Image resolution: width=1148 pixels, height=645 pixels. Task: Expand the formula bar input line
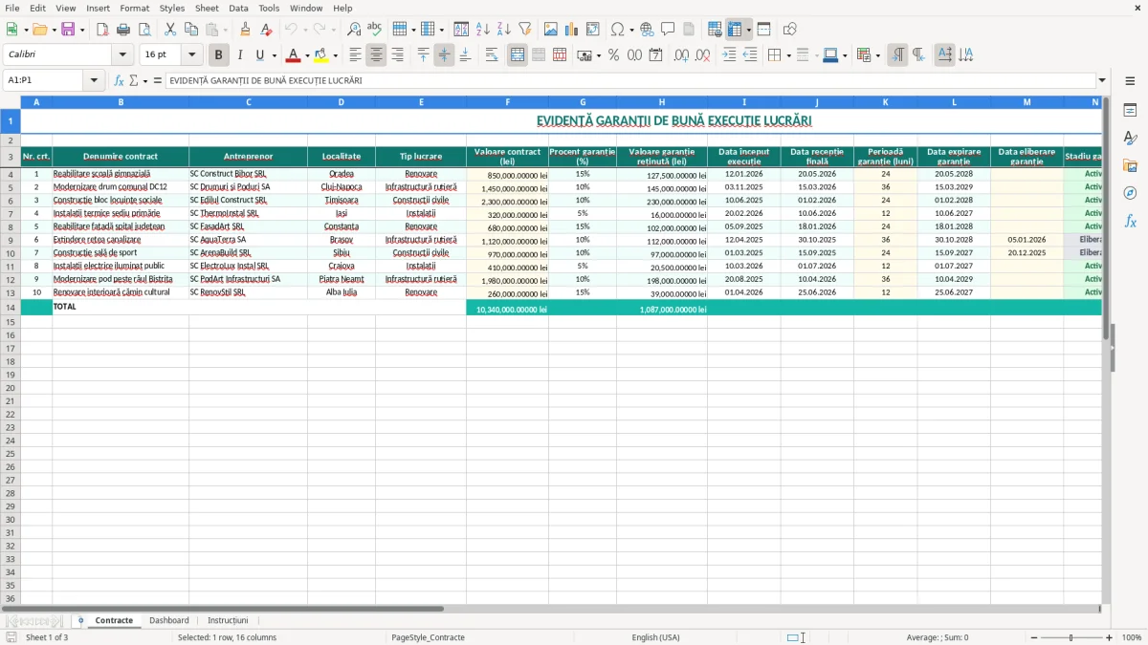point(1103,81)
